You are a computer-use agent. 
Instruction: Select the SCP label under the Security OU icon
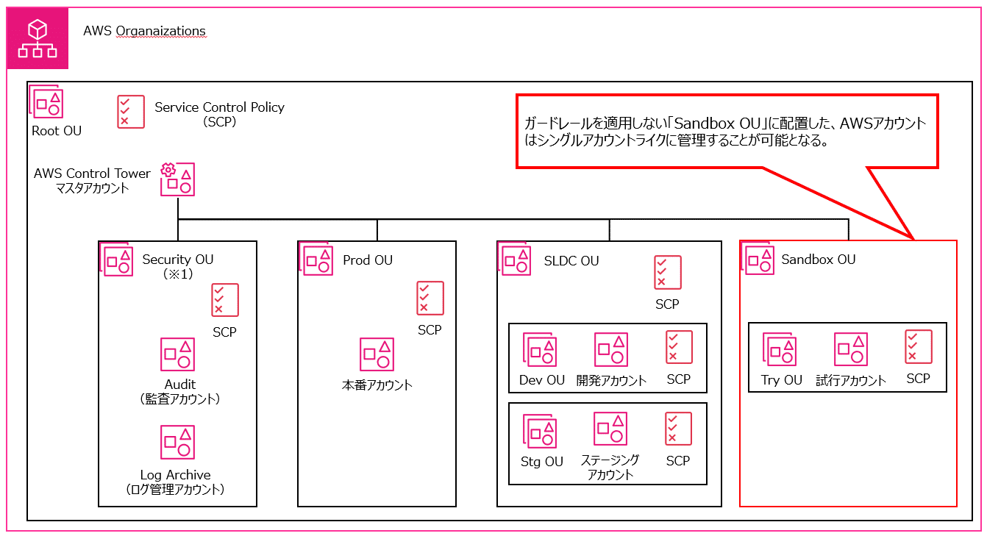pyautogui.click(x=224, y=332)
